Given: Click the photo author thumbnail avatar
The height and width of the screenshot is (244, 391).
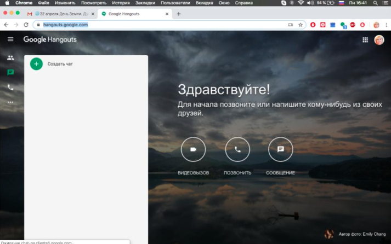Looking at the screenshot, I should pyautogui.click(x=329, y=234).
